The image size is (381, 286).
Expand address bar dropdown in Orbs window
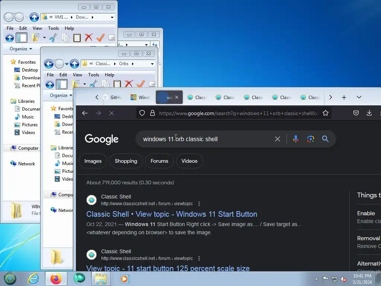pos(152,64)
